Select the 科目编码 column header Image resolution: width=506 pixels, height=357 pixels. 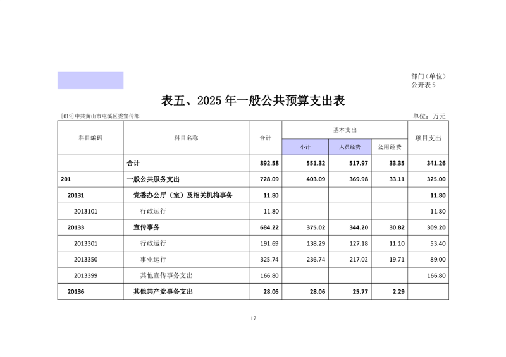[x=90, y=138]
